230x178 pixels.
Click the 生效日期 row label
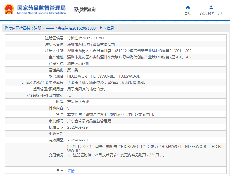pyautogui.click(x=56, y=134)
